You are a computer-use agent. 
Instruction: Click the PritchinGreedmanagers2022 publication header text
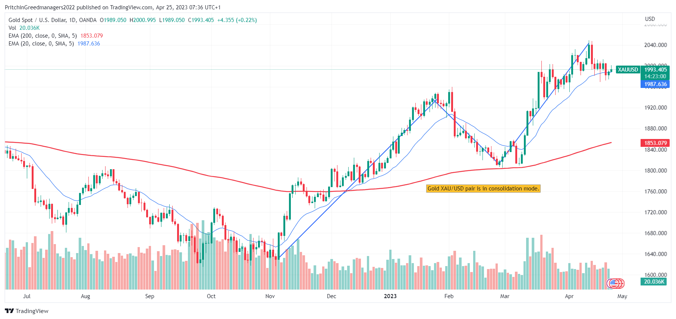(113, 7)
